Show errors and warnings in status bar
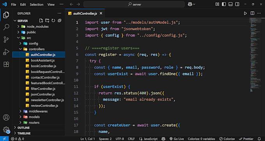The image size is (265, 141). pos(18,139)
